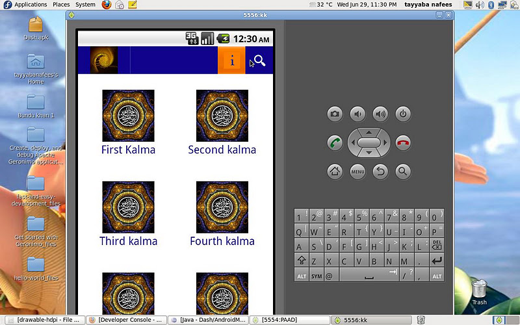Click the emulator back button
This screenshot has height=325, width=520.
pyautogui.click(x=380, y=172)
